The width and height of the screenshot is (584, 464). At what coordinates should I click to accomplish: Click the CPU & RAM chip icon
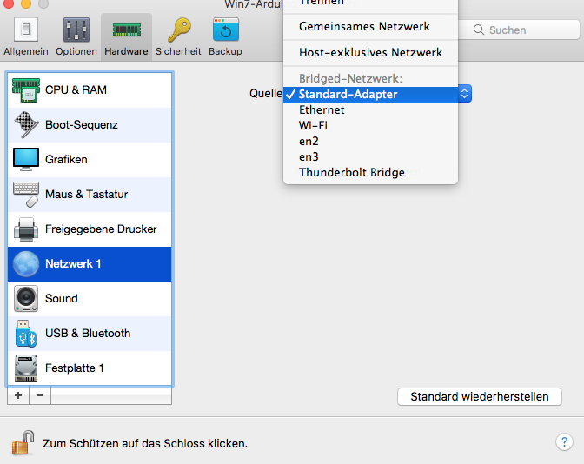(x=26, y=90)
